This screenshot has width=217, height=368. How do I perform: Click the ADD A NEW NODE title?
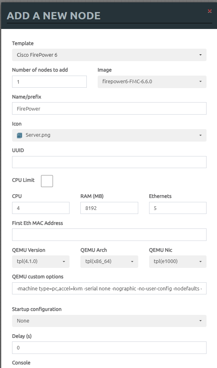point(53,16)
